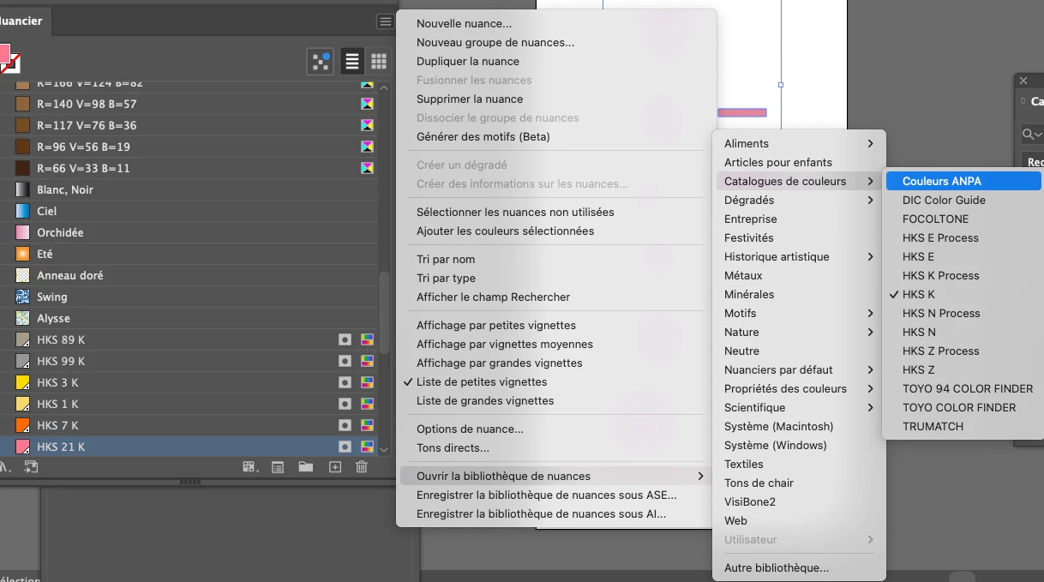Select the Anneau doré swatch
Screen dimensions: 1044x582
[x=23, y=275]
